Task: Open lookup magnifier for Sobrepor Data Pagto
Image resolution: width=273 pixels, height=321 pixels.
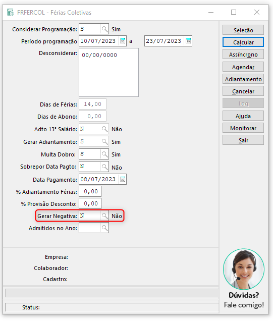Action: tap(104, 167)
